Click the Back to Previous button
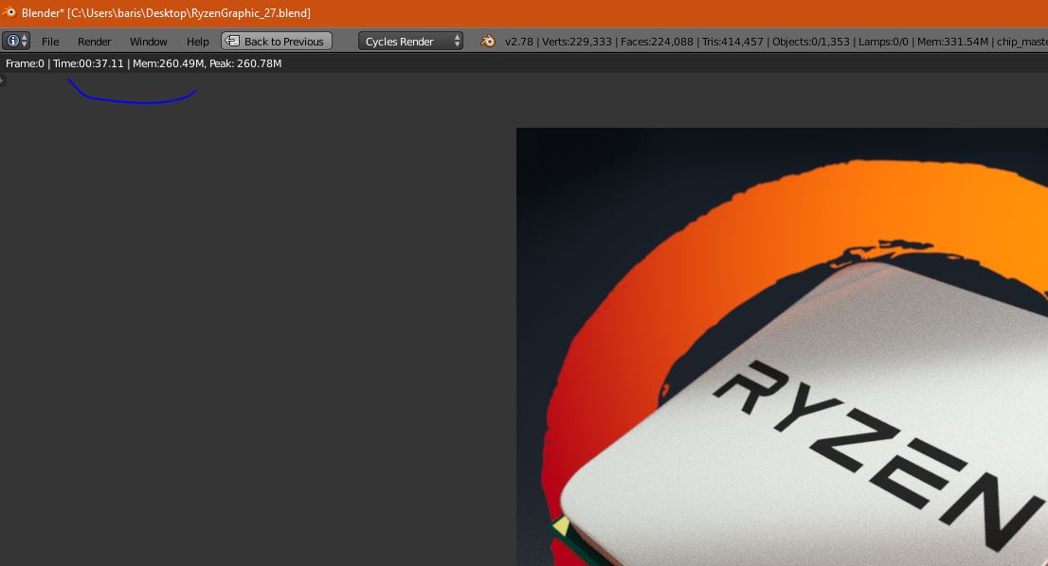Screen dimensions: 1048x566 (277, 41)
